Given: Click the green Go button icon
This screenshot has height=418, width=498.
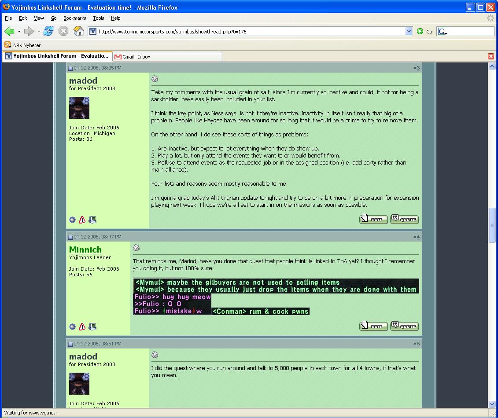Looking at the screenshot, I should point(420,31).
